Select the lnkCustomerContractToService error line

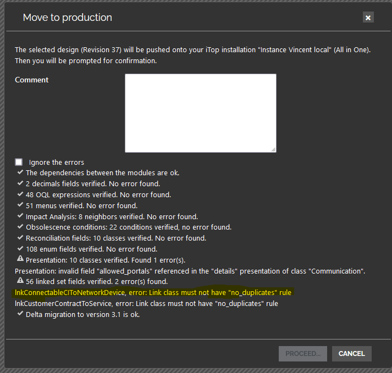(146, 303)
